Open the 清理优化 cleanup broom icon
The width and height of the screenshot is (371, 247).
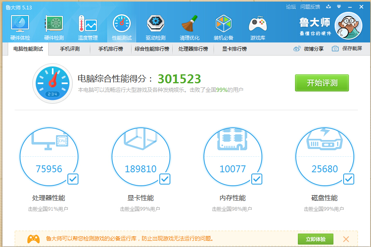[190, 23]
